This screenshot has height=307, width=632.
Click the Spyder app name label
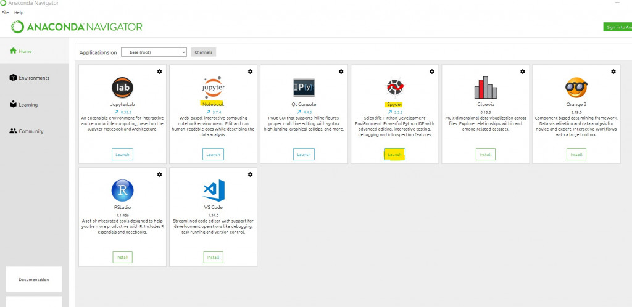[x=394, y=104]
